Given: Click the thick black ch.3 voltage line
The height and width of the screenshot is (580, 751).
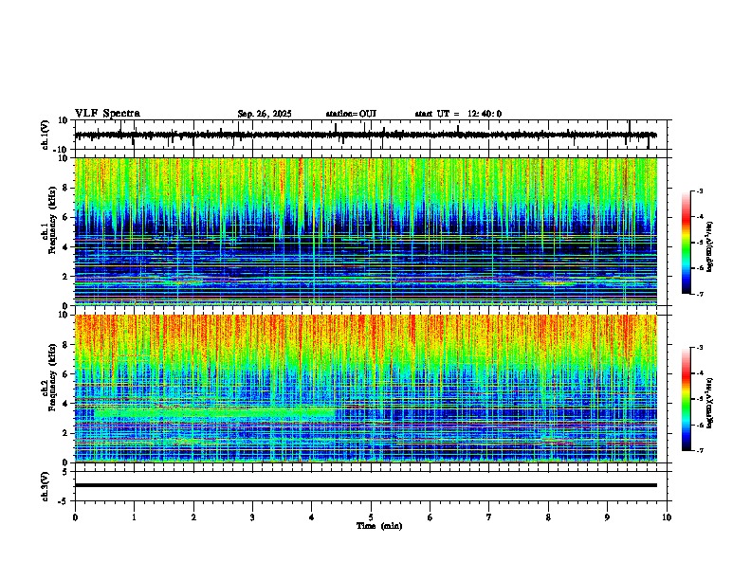Looking at the screenshot, I should point(365,485).
